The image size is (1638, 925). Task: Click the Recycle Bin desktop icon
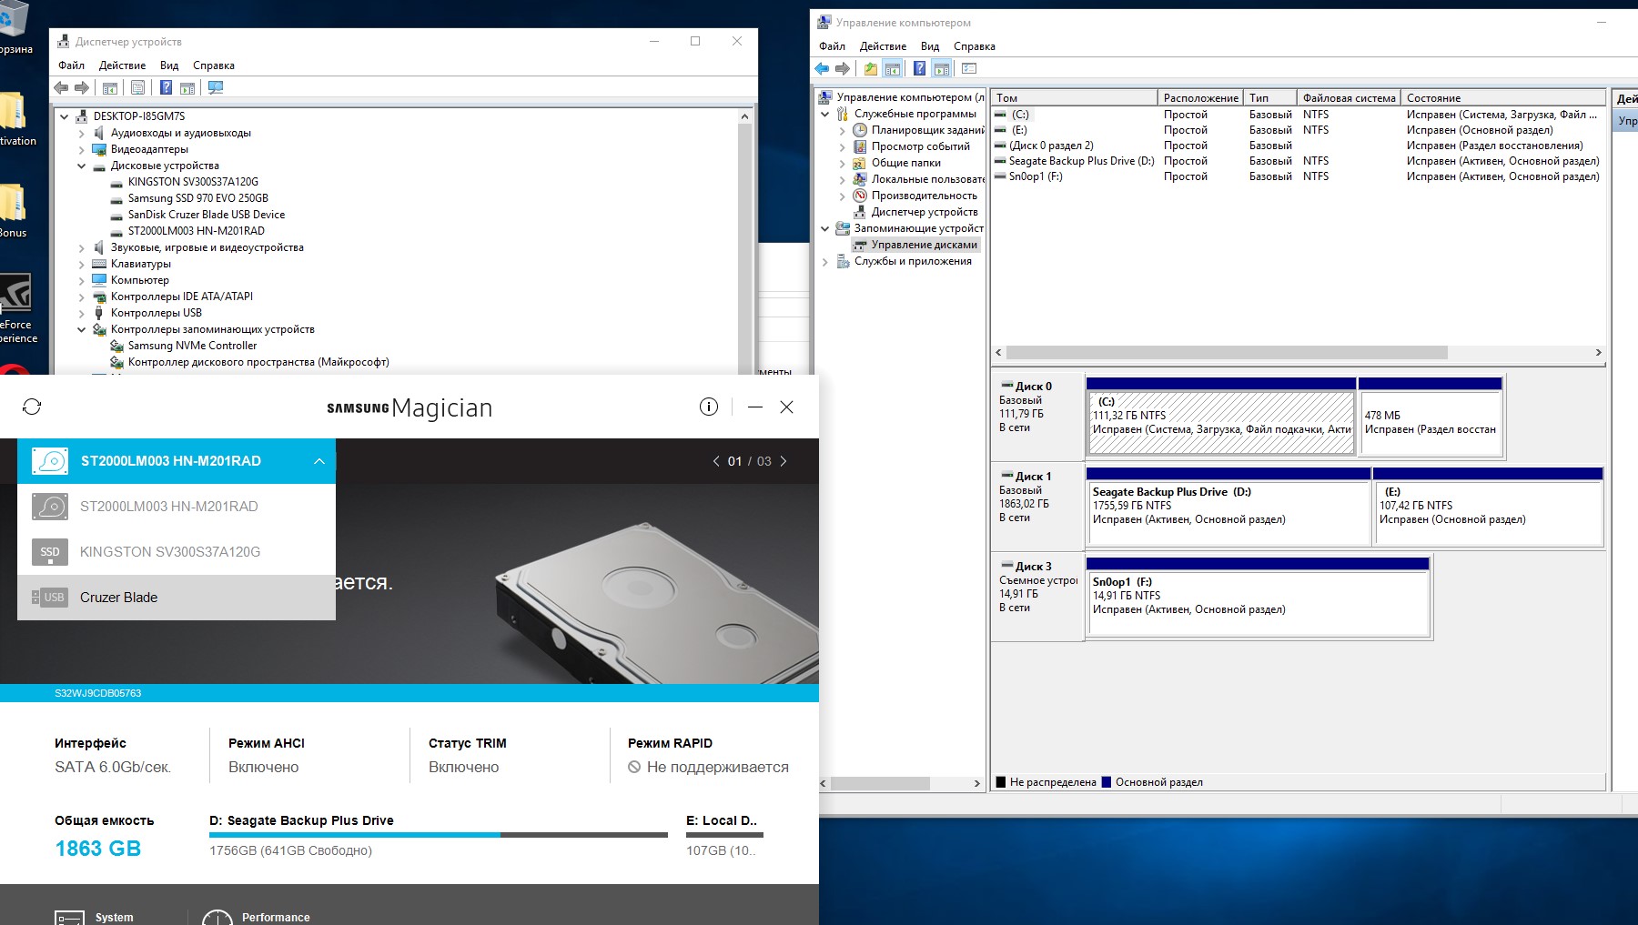pos(14,18)
